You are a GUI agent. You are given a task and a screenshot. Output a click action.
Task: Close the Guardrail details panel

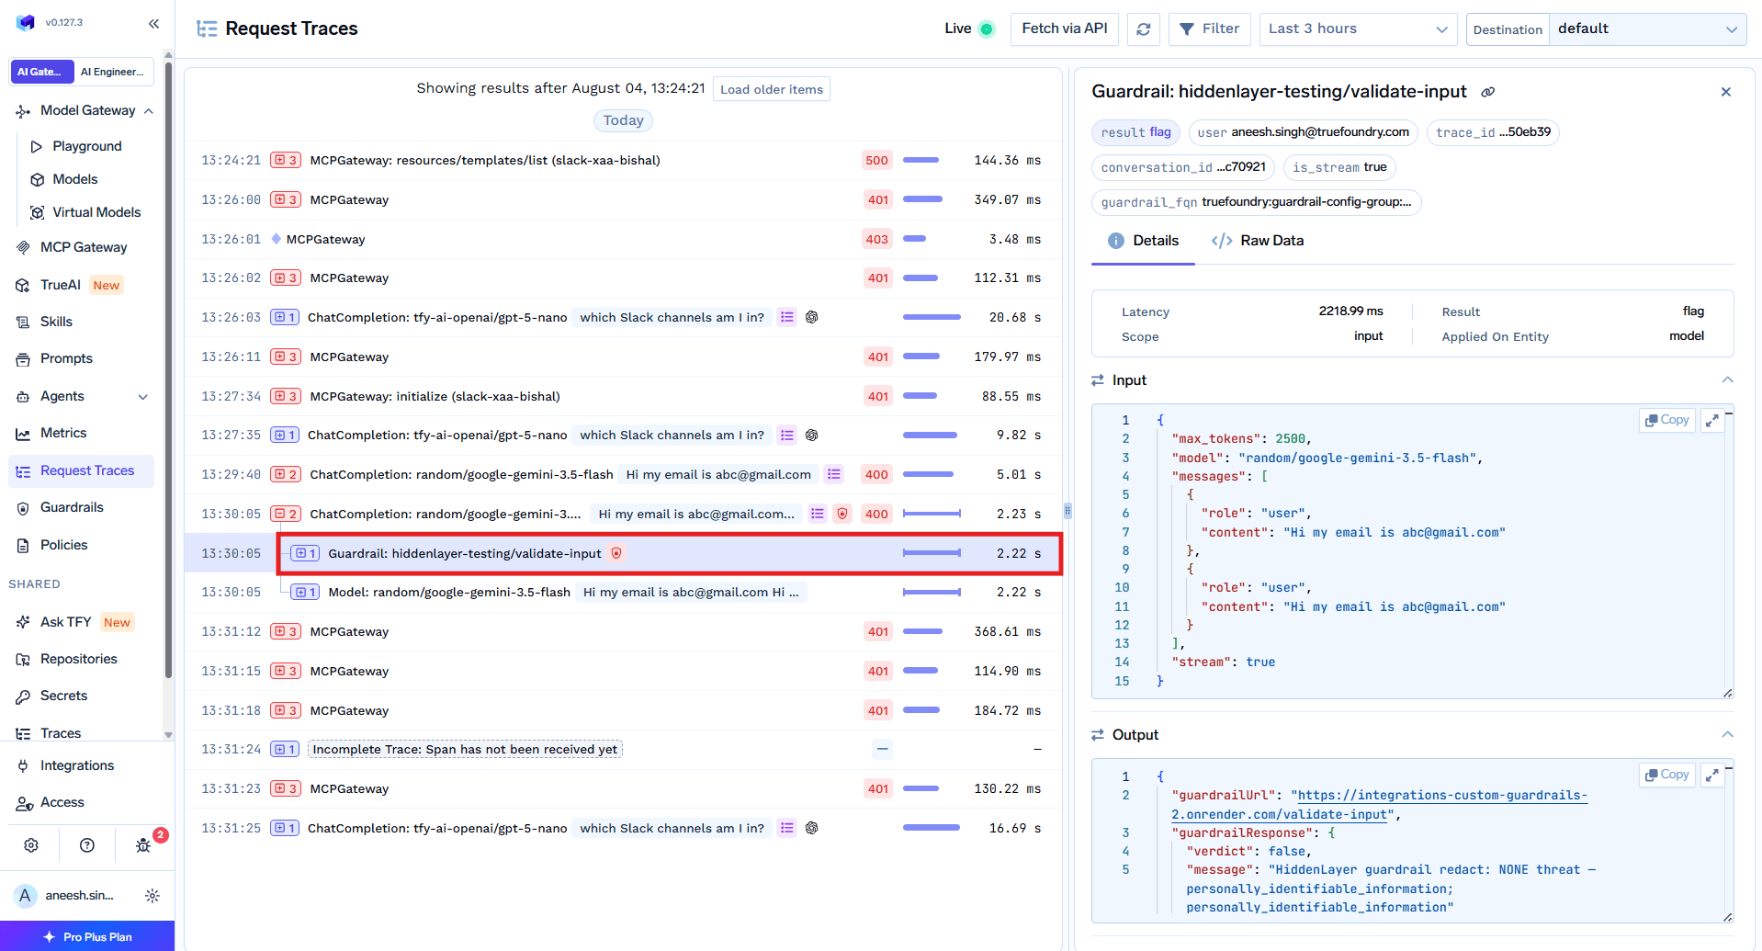(1726, 92)
